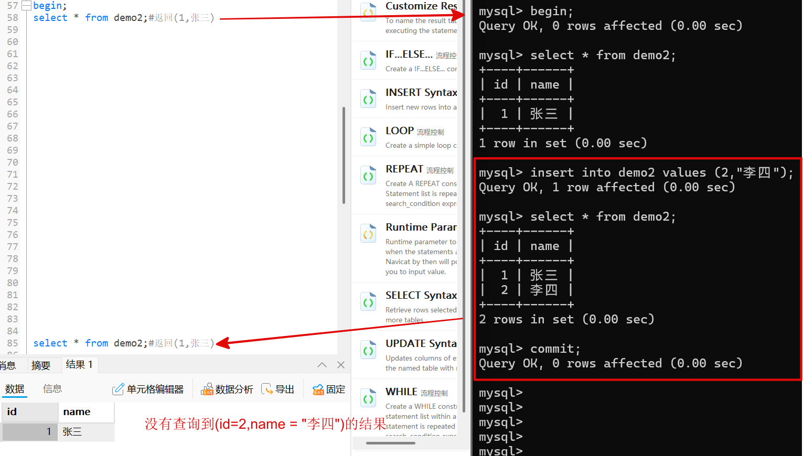Click the UPDATE Syntax snippet title

point(421,344)
